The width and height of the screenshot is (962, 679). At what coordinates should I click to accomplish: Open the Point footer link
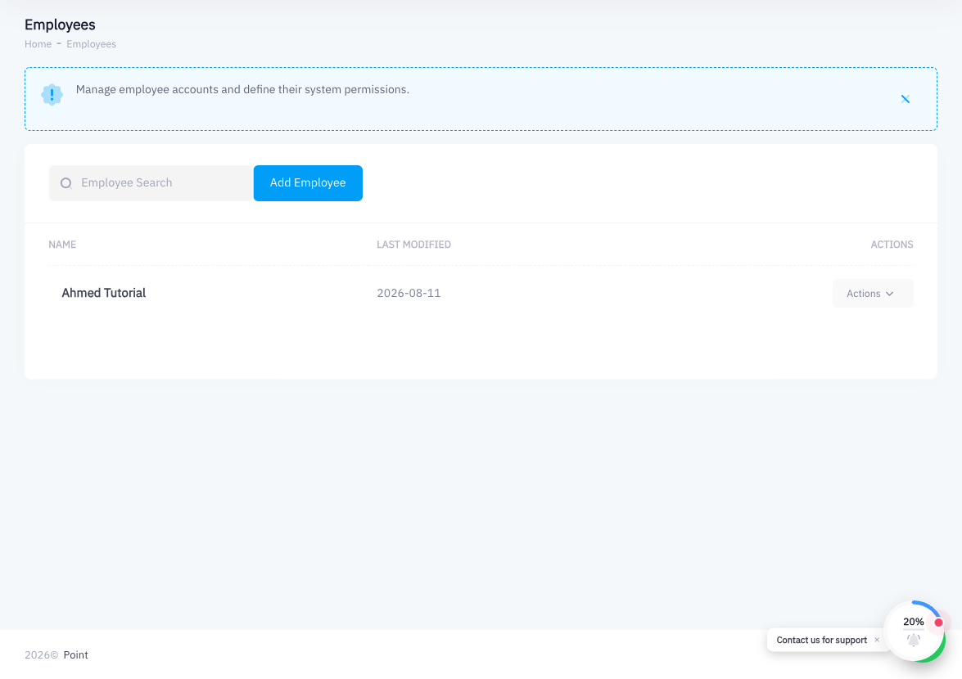[75, 655]
